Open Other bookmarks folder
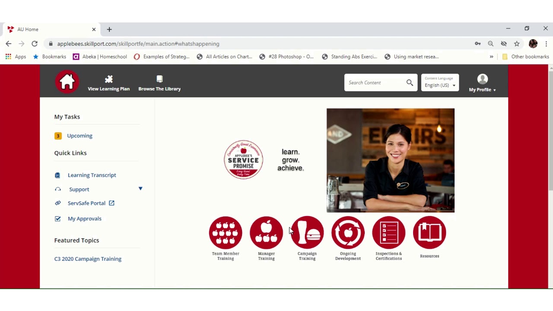Screen dimensions: 553x311 click(525, 57)
